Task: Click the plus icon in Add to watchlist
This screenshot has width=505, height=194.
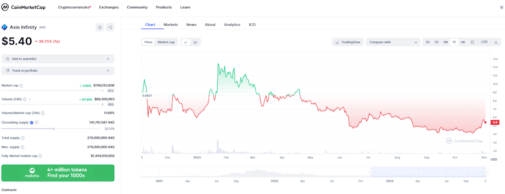Action: coord(108,59)
